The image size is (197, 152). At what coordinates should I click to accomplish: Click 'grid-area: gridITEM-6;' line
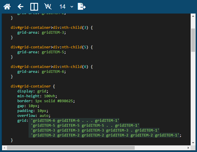(x=42, y=72)
